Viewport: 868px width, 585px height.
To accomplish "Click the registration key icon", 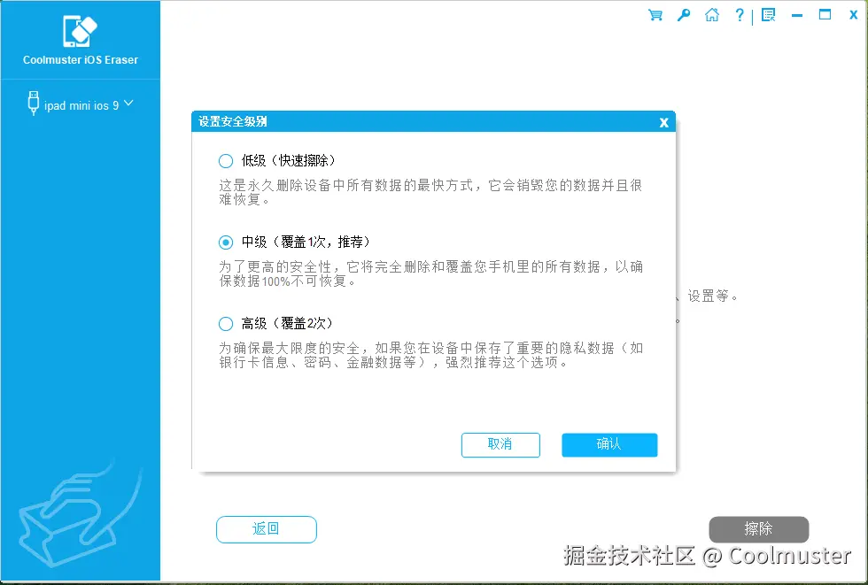I will [x=683, y=15].
